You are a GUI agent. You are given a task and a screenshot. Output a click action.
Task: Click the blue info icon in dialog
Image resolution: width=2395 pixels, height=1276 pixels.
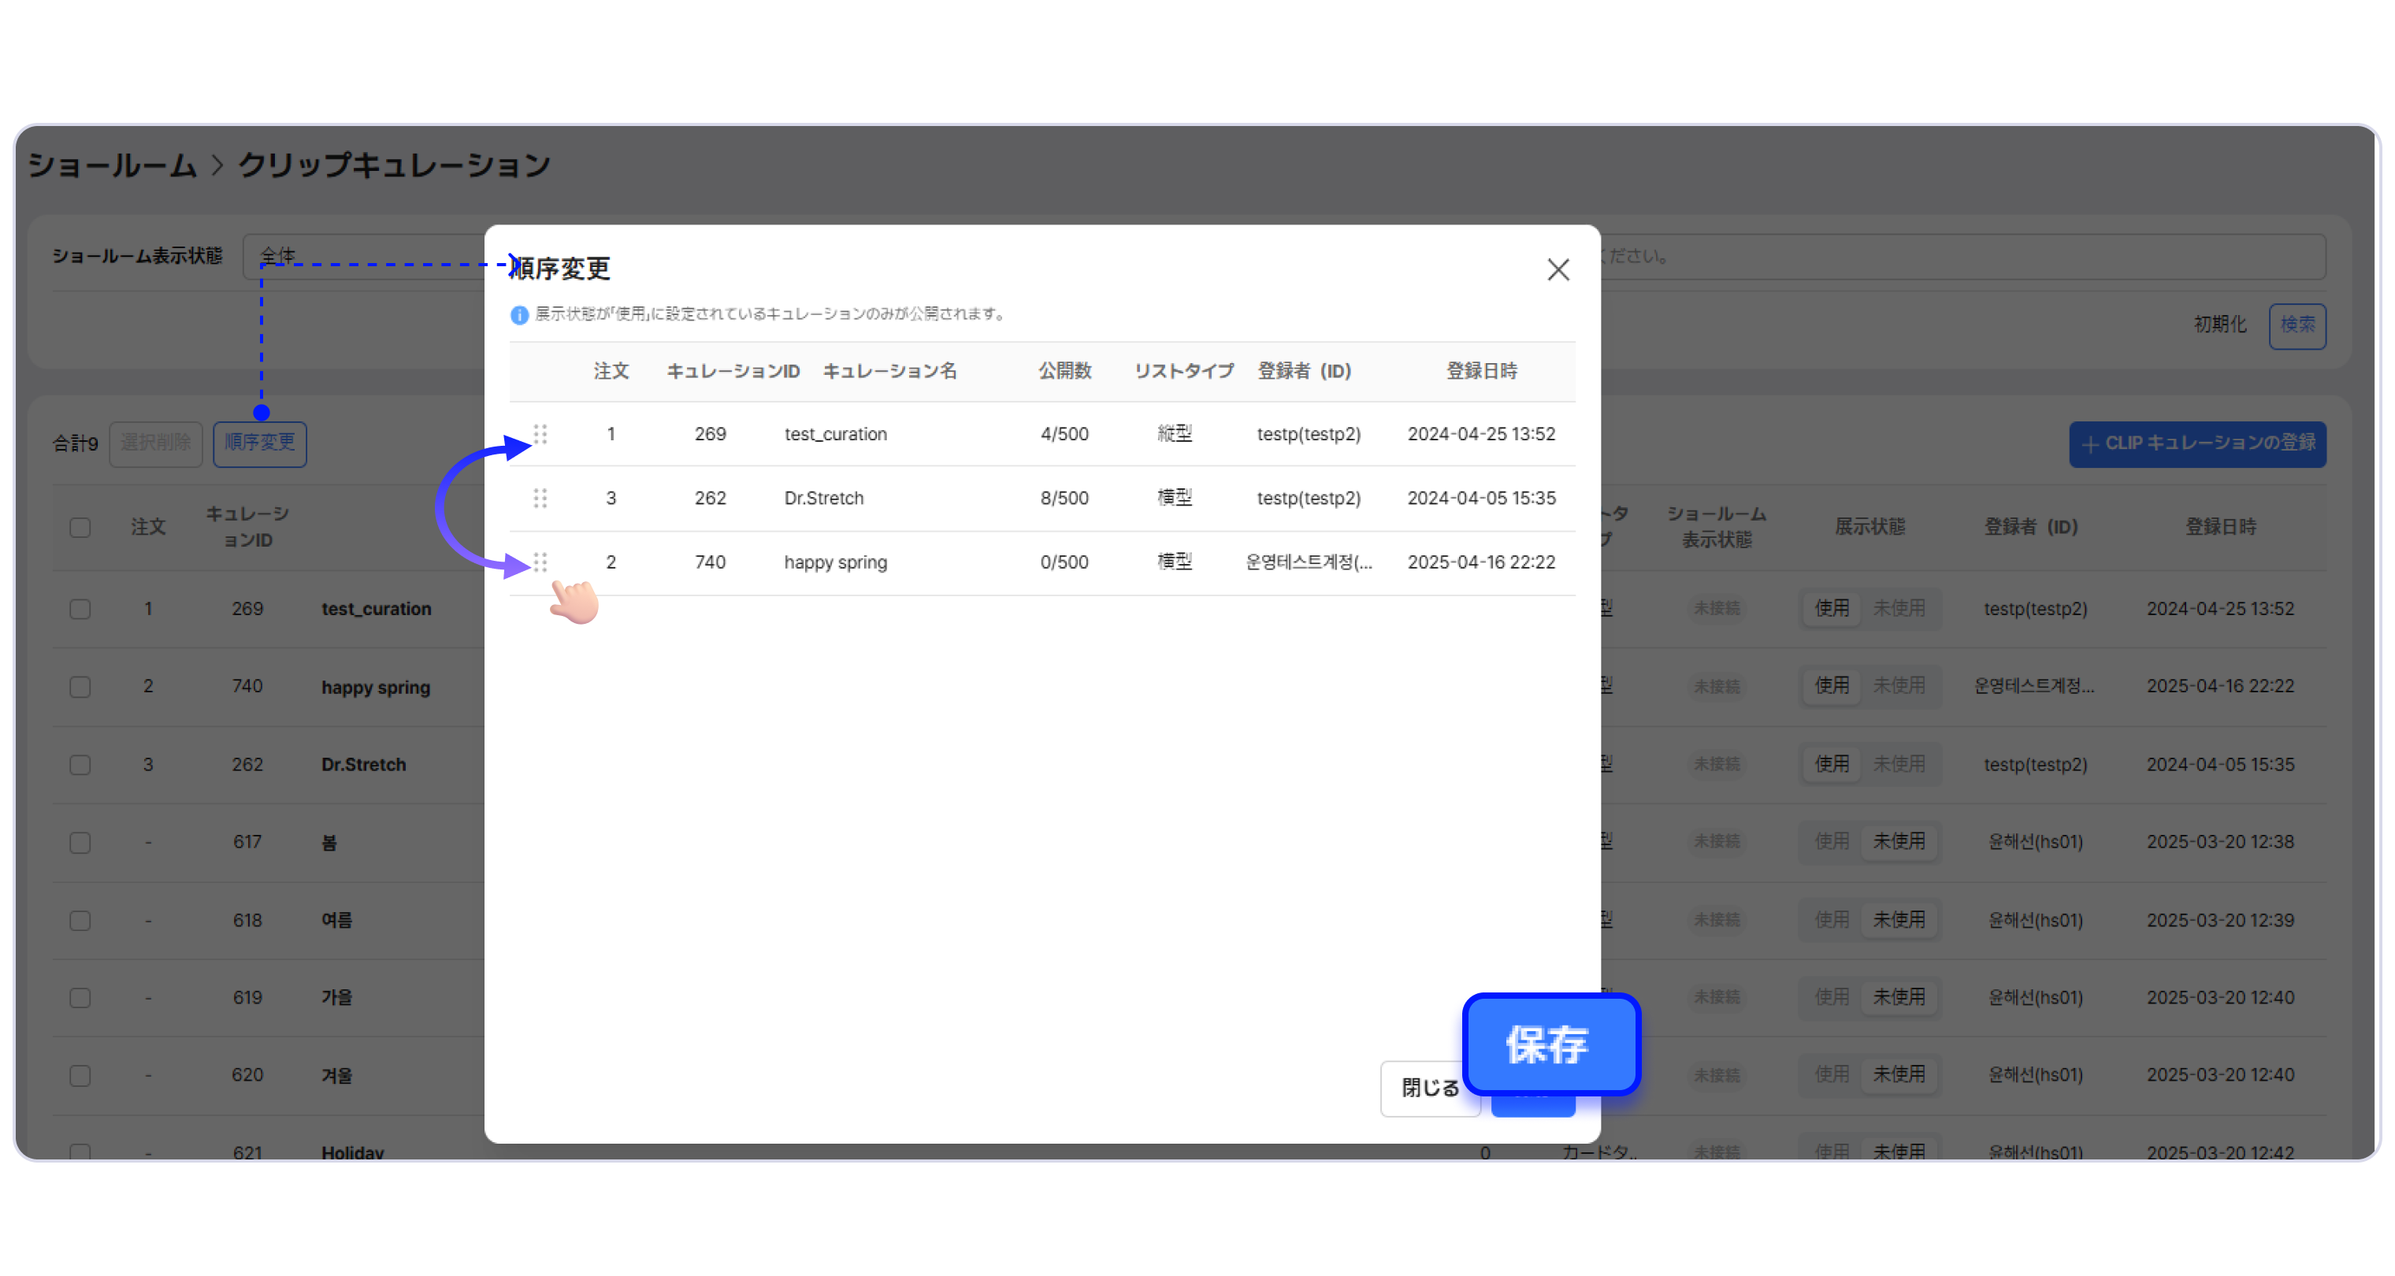[x=519, y=315]
